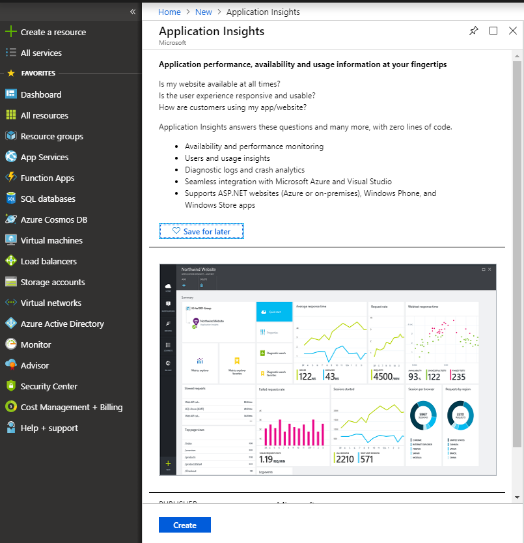
Task: Close the Application Insights blade
Action: point(513,31)
